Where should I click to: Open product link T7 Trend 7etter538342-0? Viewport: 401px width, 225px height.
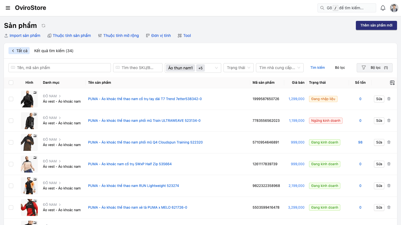tap(145, 99)
